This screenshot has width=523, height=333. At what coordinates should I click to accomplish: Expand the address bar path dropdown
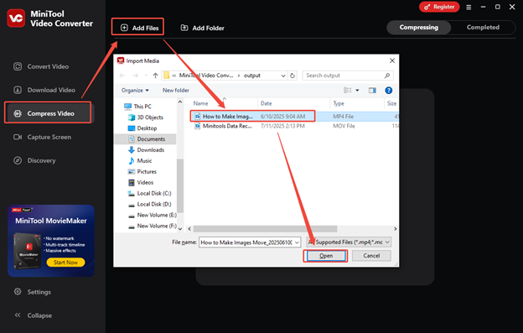point(282,75)
